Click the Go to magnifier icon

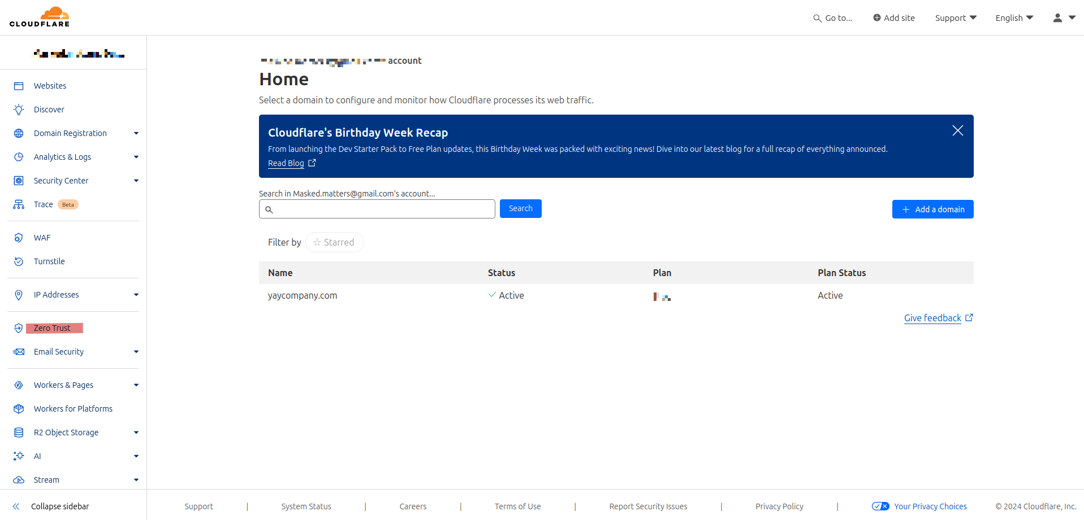pos(817,18)
